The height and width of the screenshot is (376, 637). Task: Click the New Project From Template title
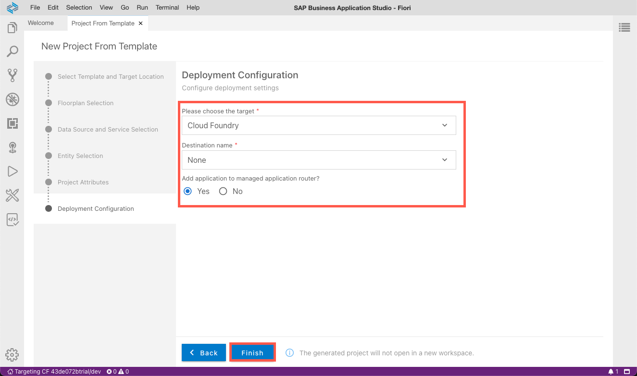pyautogui.click(x=99, y=47)
